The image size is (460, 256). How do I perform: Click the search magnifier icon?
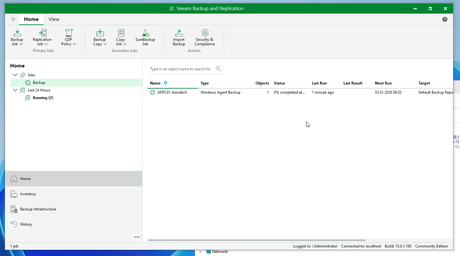[x=218, y=69]
